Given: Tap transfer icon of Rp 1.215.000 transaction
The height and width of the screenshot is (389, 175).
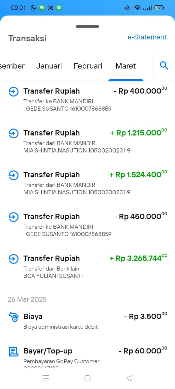Looking at the screenshot, I should [x=13, y=133].
